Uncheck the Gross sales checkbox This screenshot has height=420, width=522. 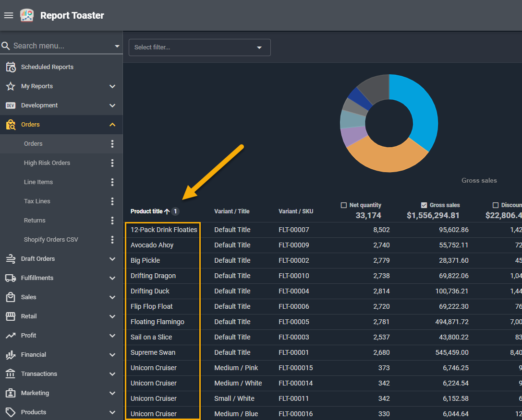(424, 205)
